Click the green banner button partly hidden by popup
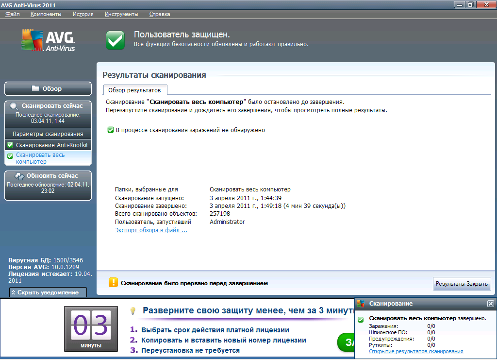The width and height of the screenshot is (497, 360). tap(346, 342)
